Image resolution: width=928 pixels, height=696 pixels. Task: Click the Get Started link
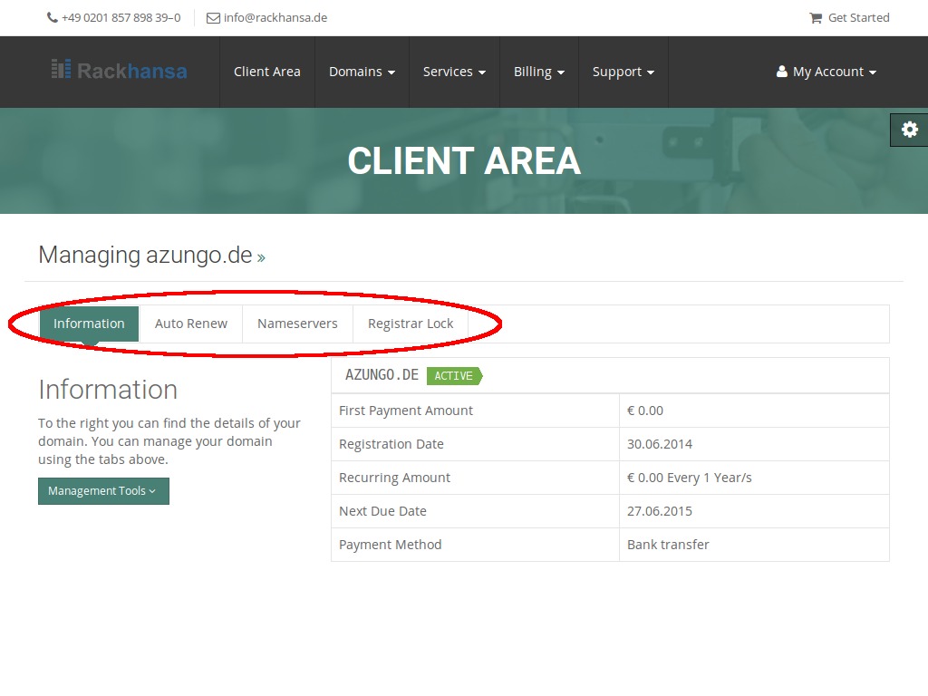(x=859, y=18)
